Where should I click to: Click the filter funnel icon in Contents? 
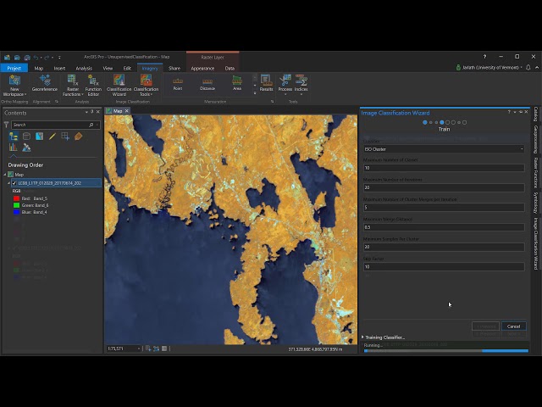6,125
